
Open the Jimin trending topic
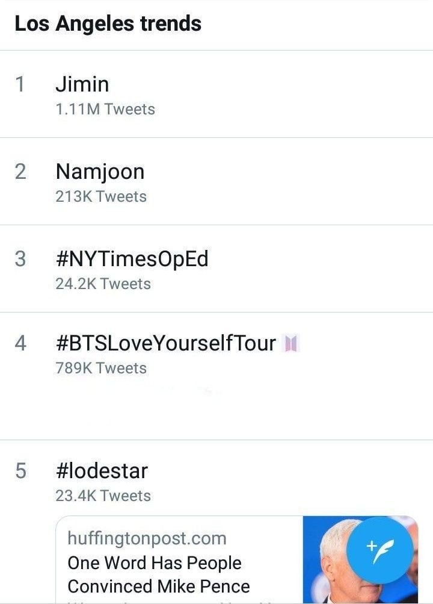pos(216,94)
